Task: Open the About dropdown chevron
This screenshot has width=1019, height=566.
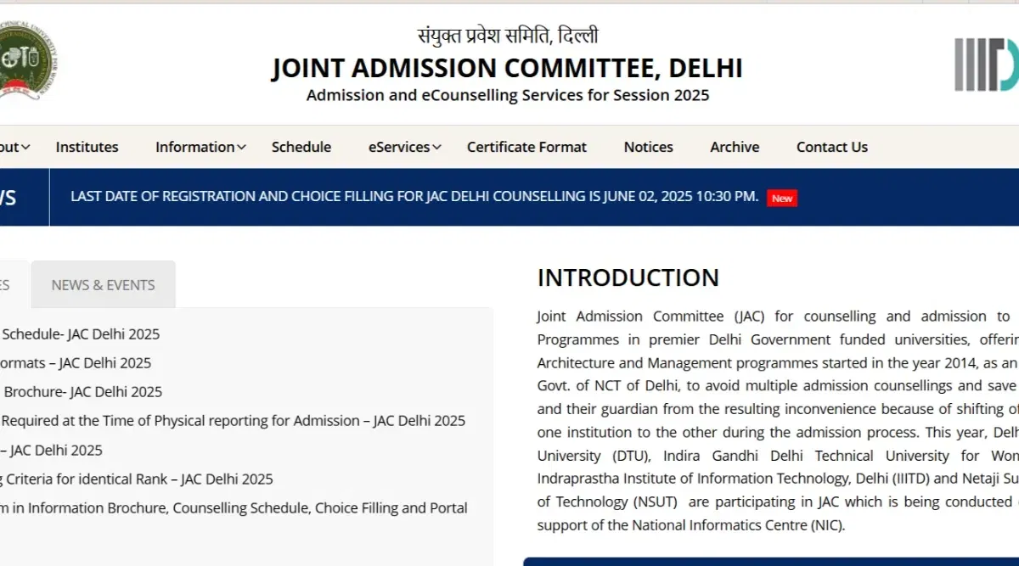Action: (25, 147)
